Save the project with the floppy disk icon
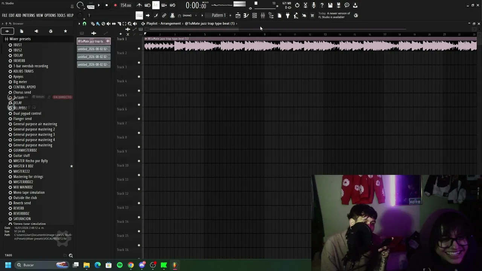Viewport: 482px width, 271px height. (330, 5)
